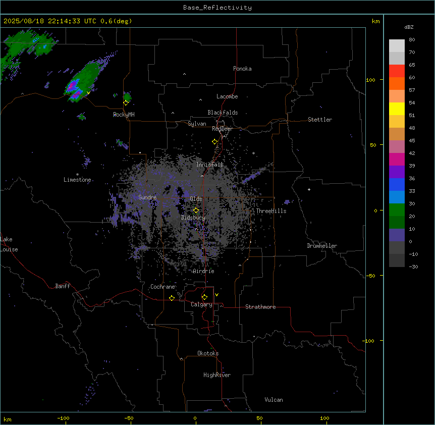Click the yellow diamond marker south of RedDeer
Screen dimensions: 435x425
[214, 142]
